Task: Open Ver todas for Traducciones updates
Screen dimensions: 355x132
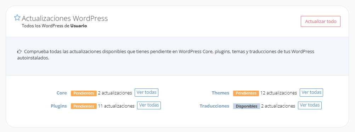Action: tap(310, 105)
